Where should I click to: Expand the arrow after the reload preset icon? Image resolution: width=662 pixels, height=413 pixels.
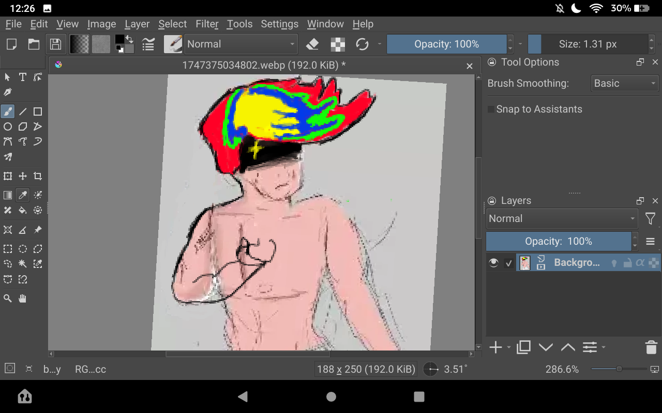click(379, 44)
